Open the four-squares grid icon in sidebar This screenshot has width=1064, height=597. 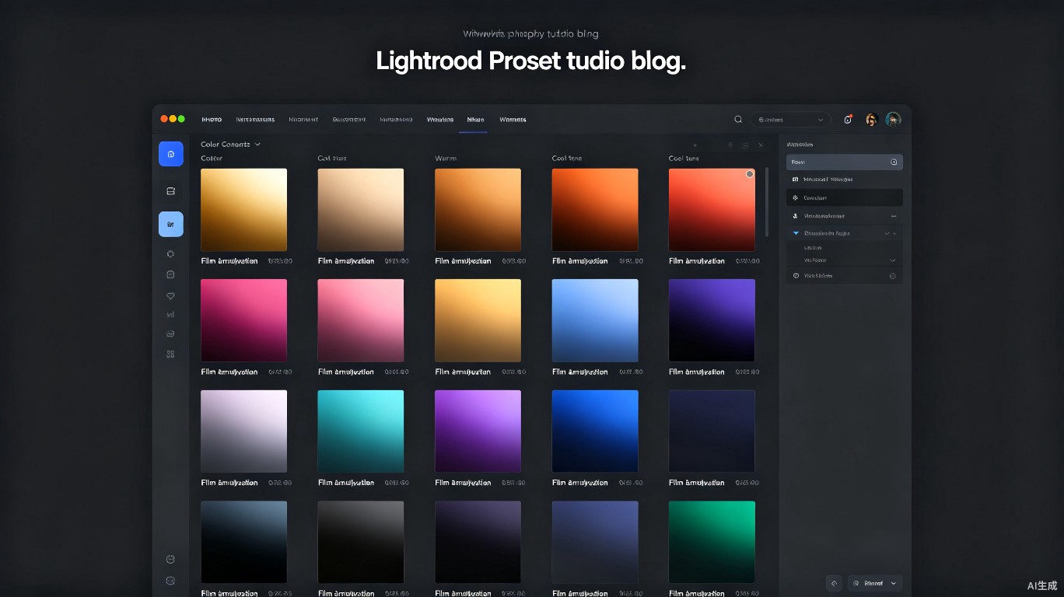point(171,354)
